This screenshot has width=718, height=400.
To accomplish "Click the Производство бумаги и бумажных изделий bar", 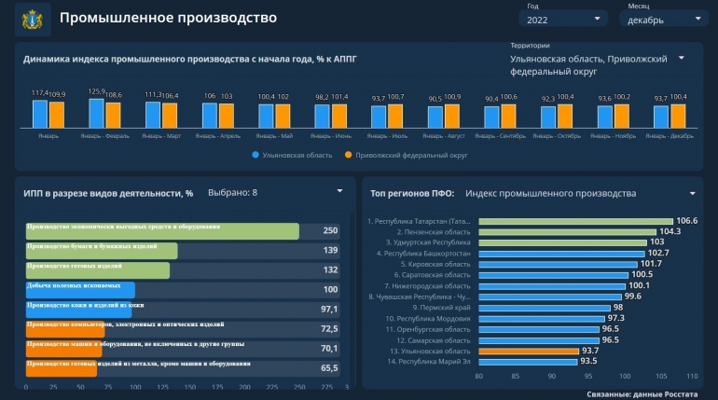I will (101, 251).
